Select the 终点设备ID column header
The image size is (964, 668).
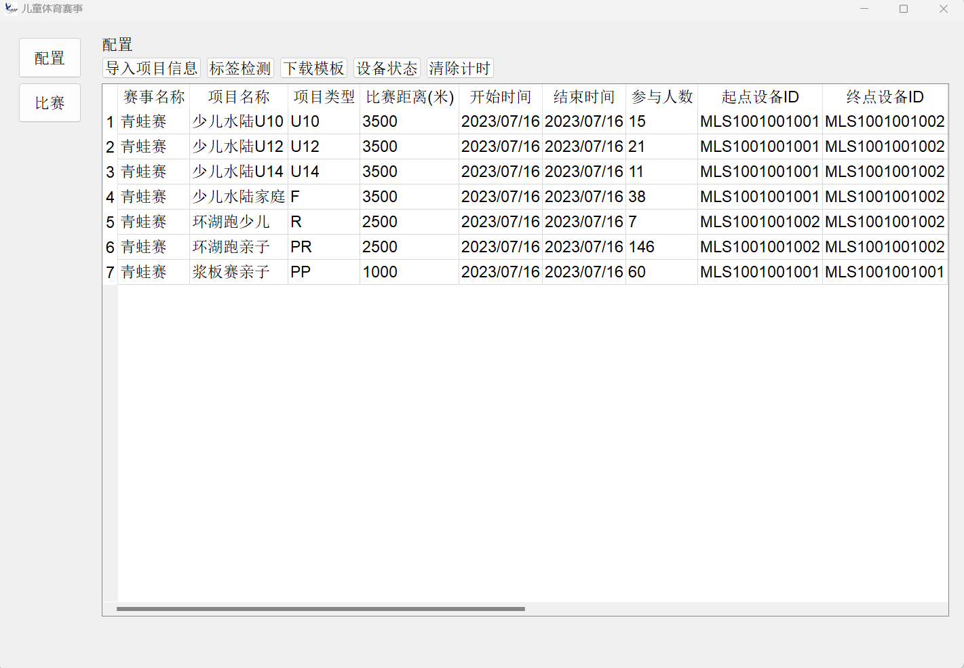tap(885, 97)
